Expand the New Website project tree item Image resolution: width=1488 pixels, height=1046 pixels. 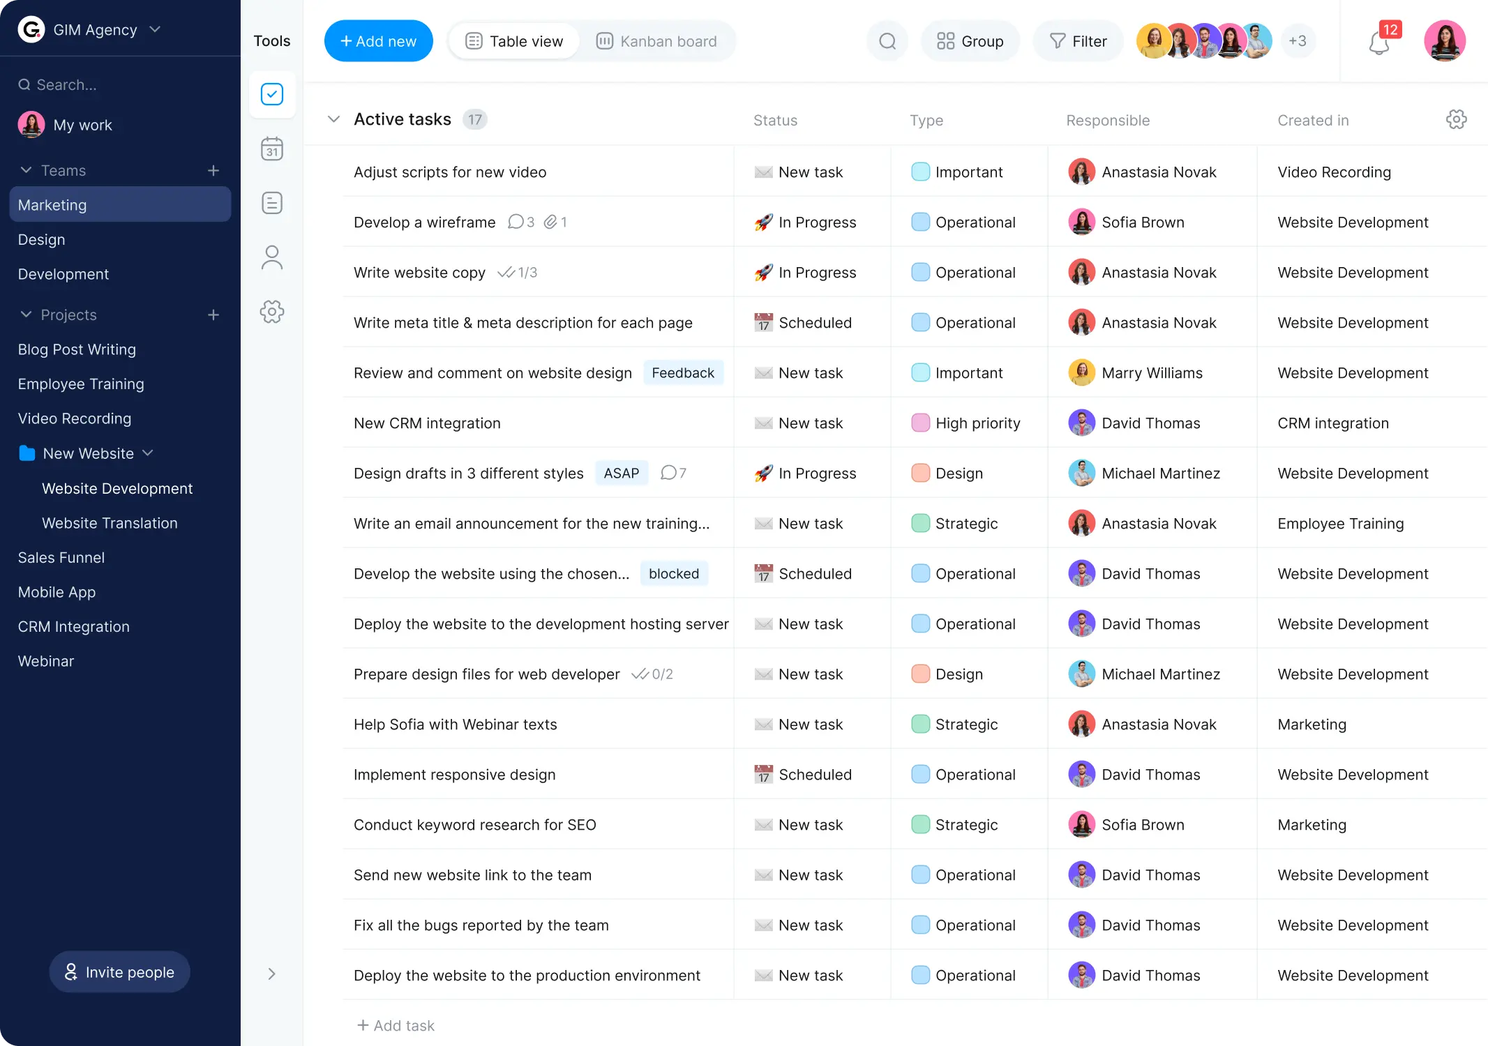147,453
